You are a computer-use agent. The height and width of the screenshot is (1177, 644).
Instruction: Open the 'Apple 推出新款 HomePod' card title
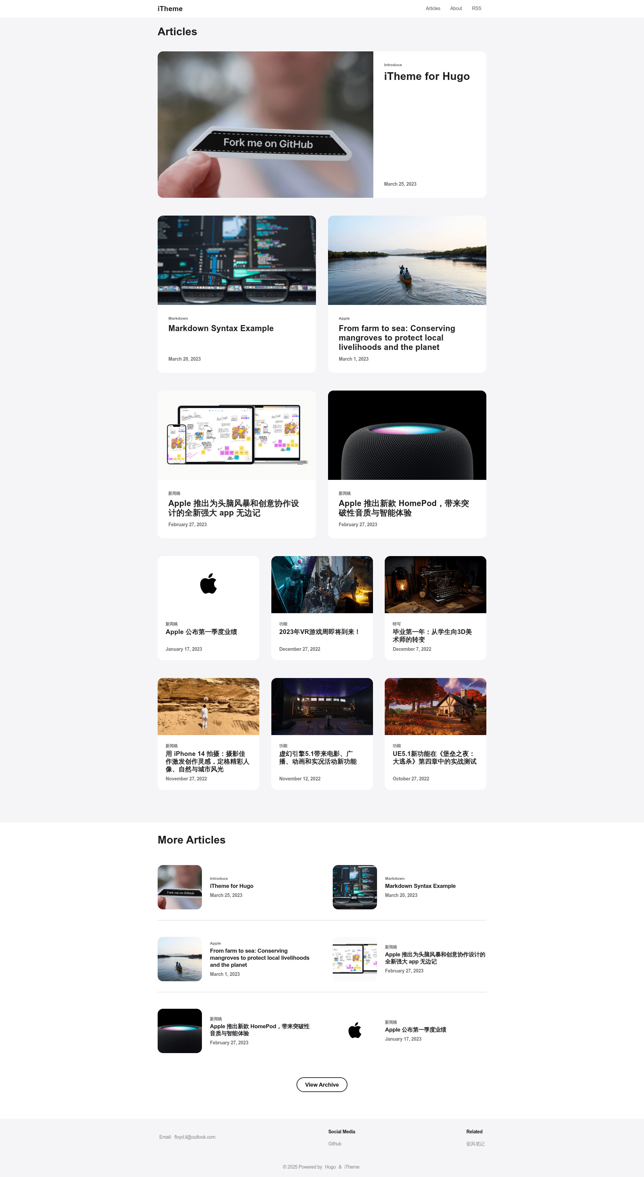point(404,508)
